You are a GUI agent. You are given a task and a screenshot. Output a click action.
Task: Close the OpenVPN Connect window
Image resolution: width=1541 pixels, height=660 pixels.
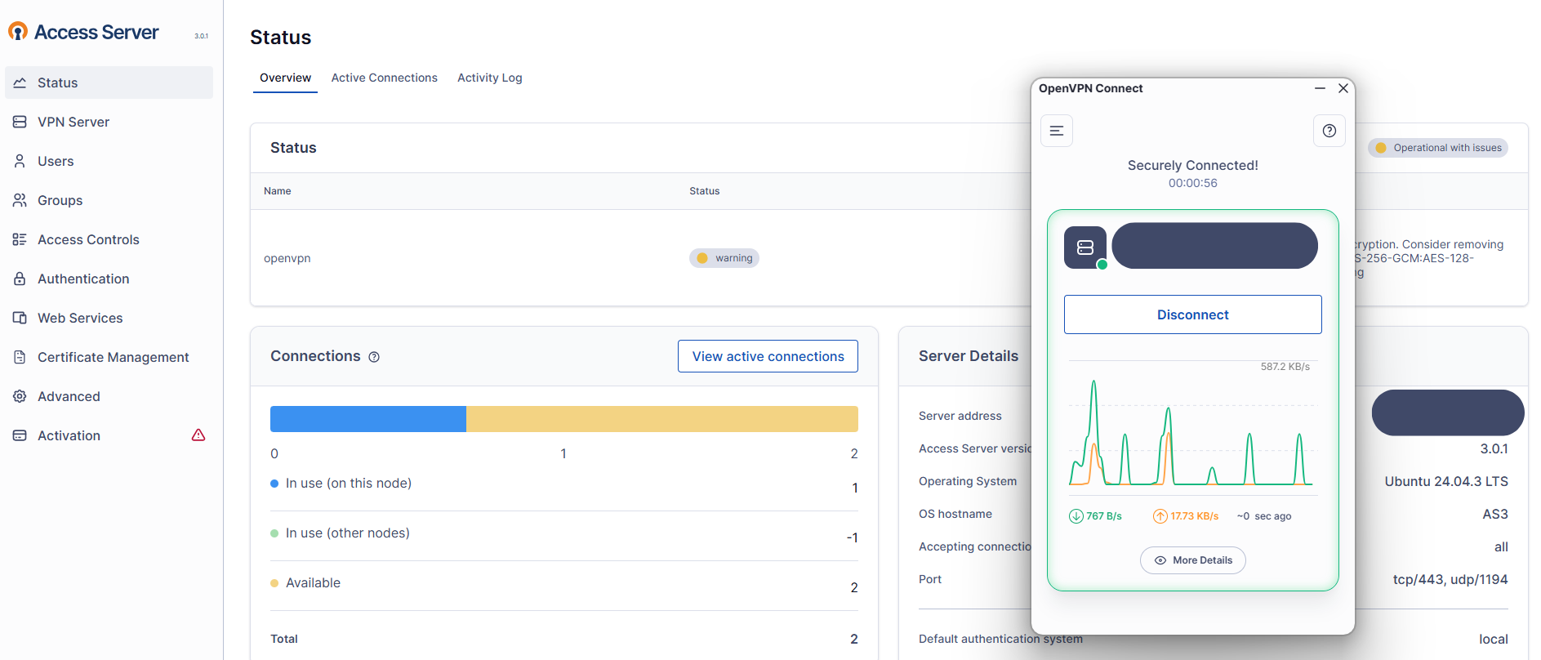1343,88
